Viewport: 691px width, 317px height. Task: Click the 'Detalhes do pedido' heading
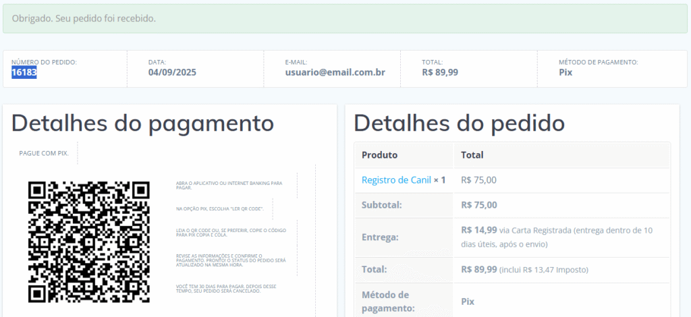coord(459,123)
